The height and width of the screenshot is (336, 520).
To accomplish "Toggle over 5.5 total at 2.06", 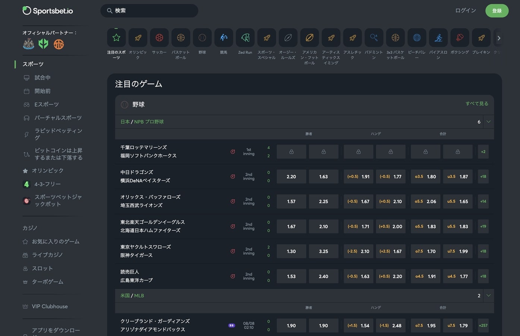I will click(425, 201).
